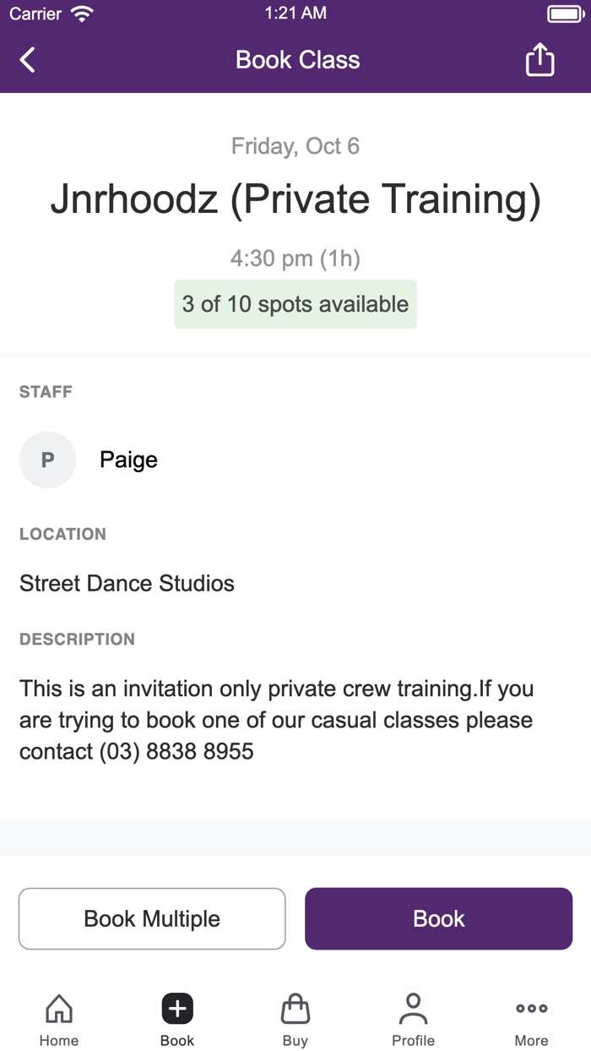Tap the 4:30 pm class time
This screenshot has height=1051, width=591.
click(295, 259)
